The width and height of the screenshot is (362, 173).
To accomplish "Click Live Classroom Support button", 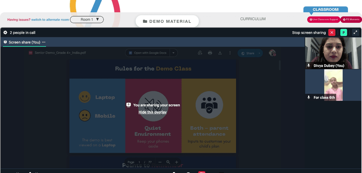I will coord(323,20).
